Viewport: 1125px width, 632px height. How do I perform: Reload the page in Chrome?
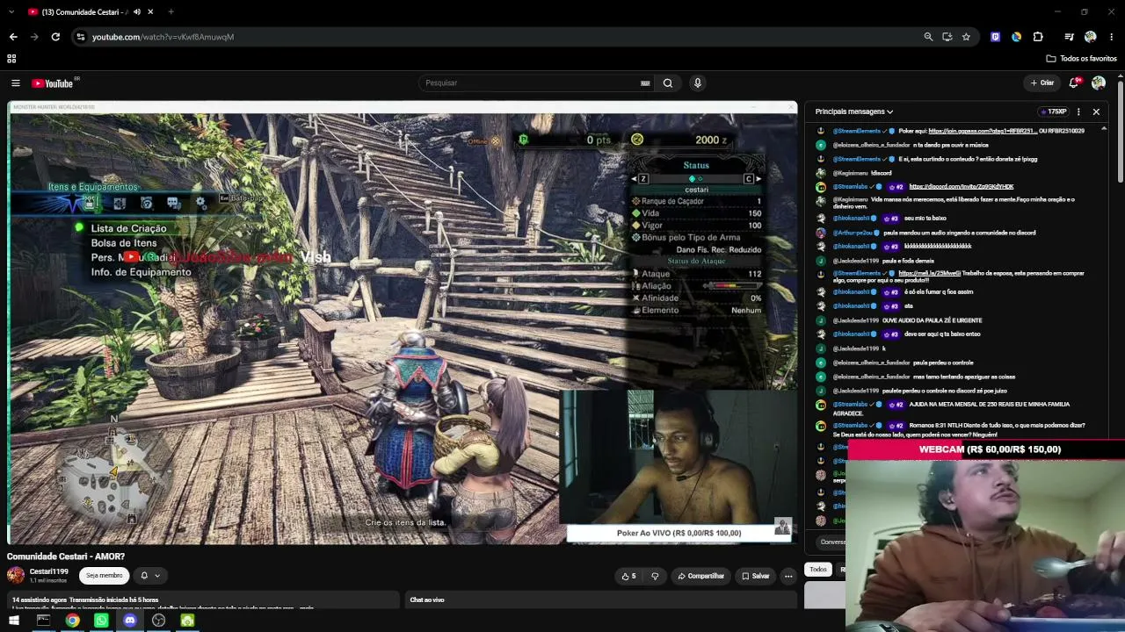pyautogui.click(x=55, y=37)
